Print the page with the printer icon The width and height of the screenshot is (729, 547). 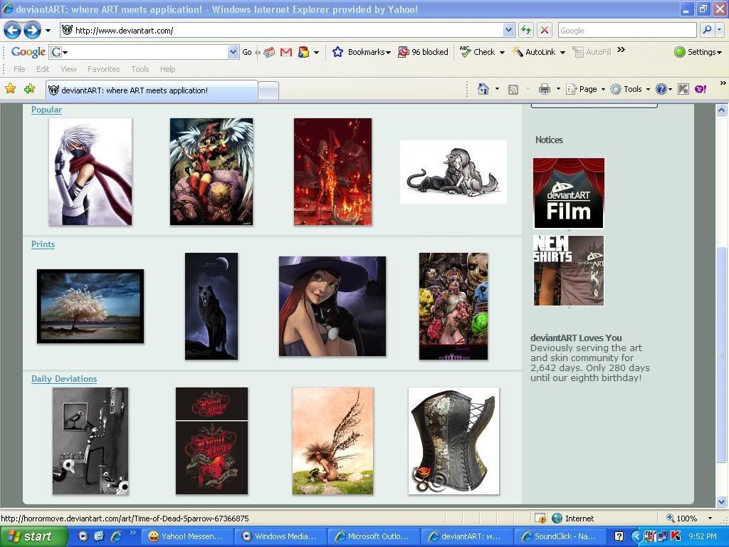545,89
